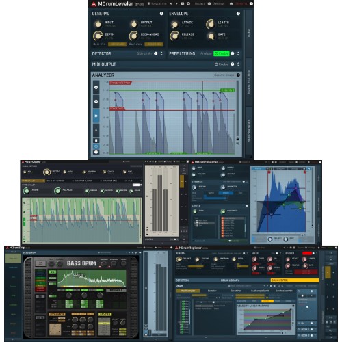The width and height of the screenshot is (342, 342).
Task: Click Side-chain button in DETECTOR
Action: (x=144, y=53)
